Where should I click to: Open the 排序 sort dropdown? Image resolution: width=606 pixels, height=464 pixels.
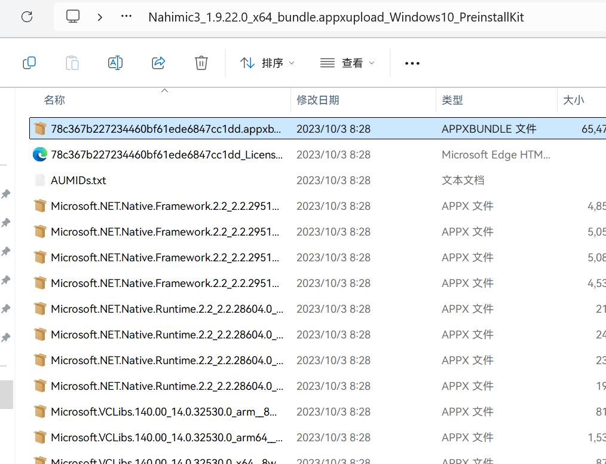click(x=267, y=63)
